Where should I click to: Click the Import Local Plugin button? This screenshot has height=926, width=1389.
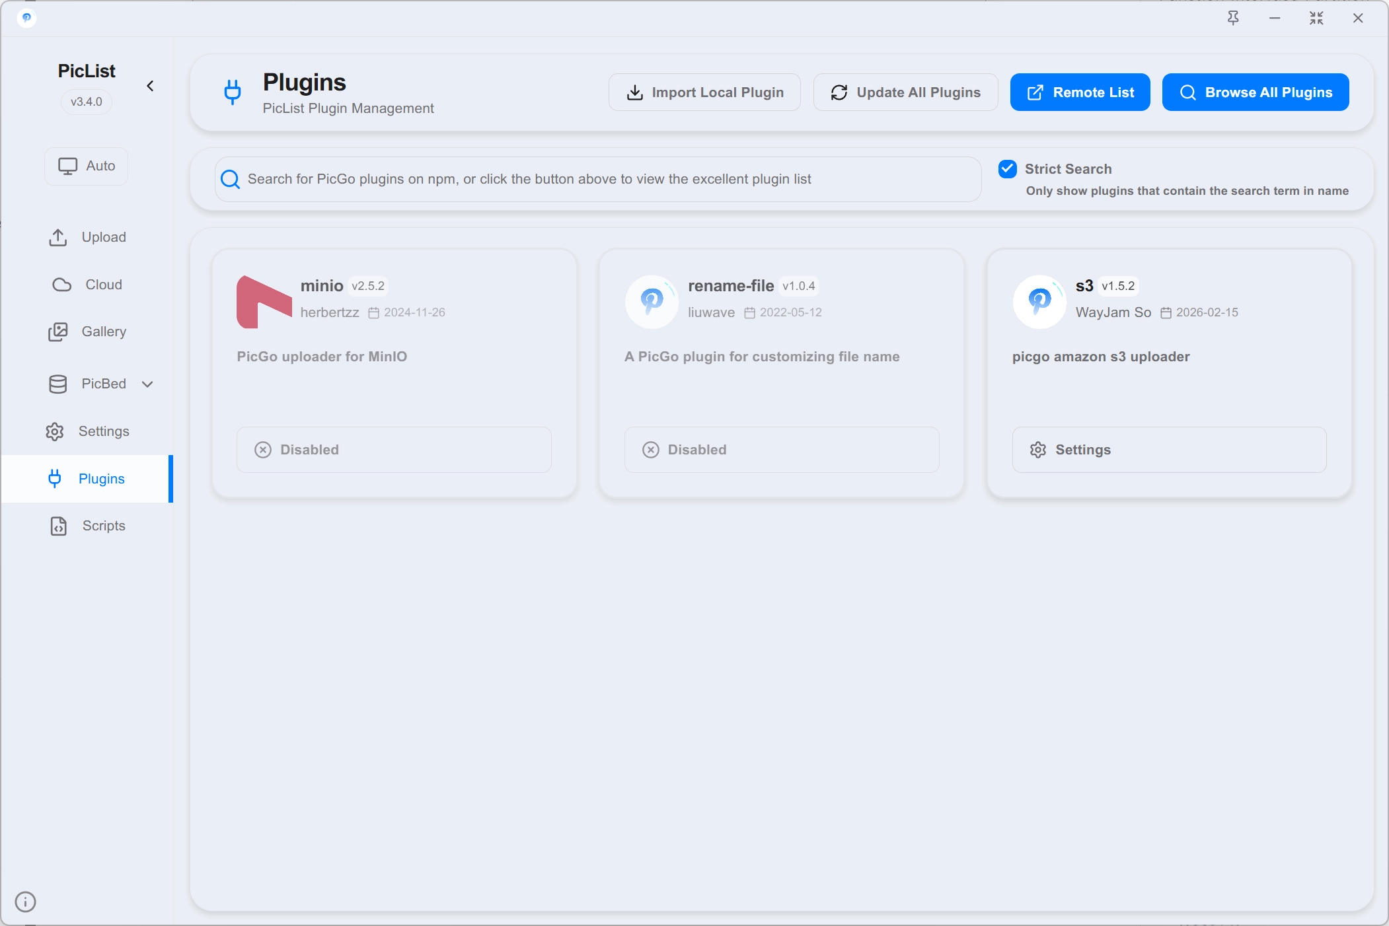point(704,92)
